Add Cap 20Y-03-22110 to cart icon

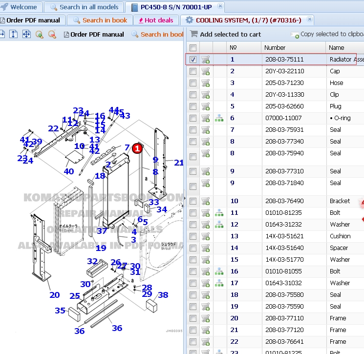205,71
